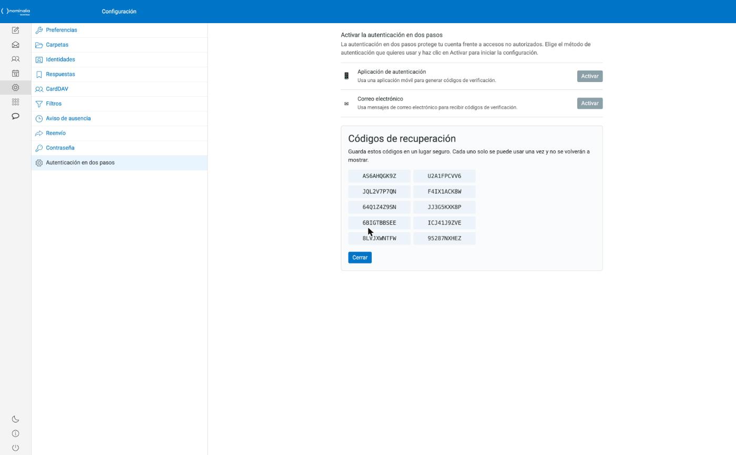Activate Aplicación de autenticación method
736x455 pixels.
[590, 76]
